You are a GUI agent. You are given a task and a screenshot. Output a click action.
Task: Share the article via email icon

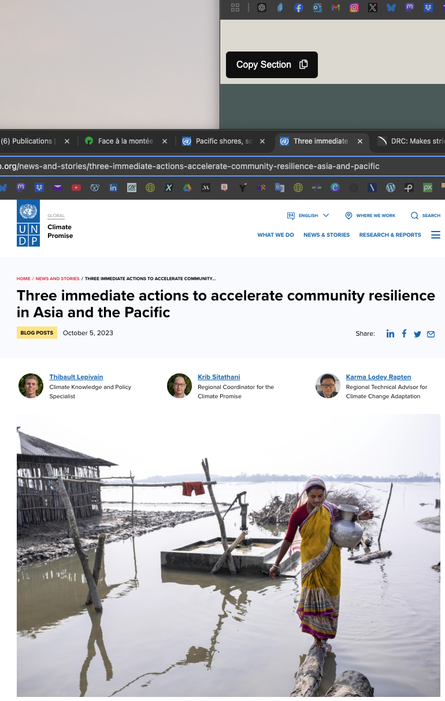431,334
